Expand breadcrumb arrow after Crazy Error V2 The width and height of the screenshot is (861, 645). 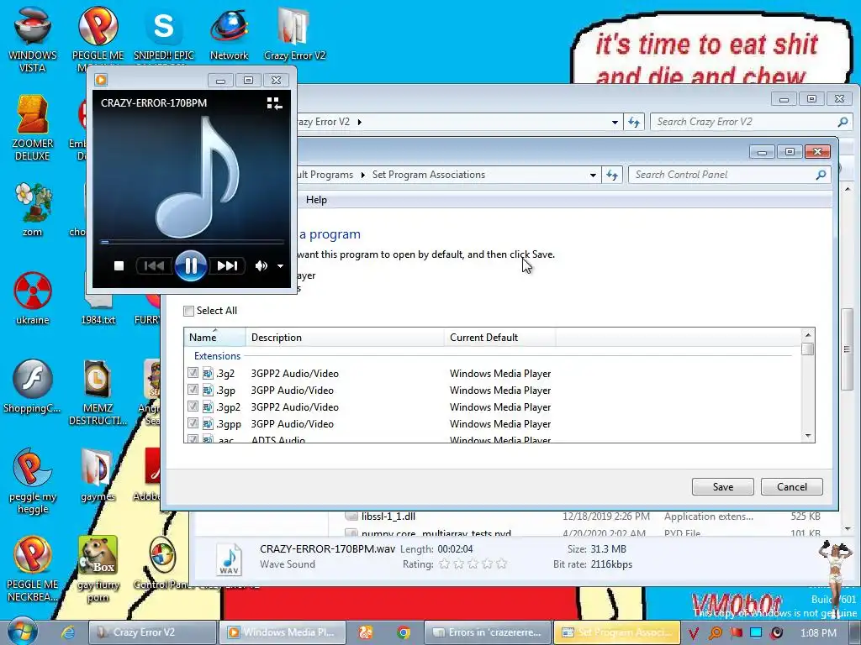360,122
